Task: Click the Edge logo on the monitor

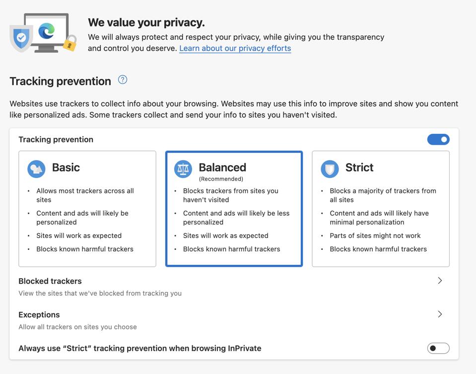Action: click(47, 31)
